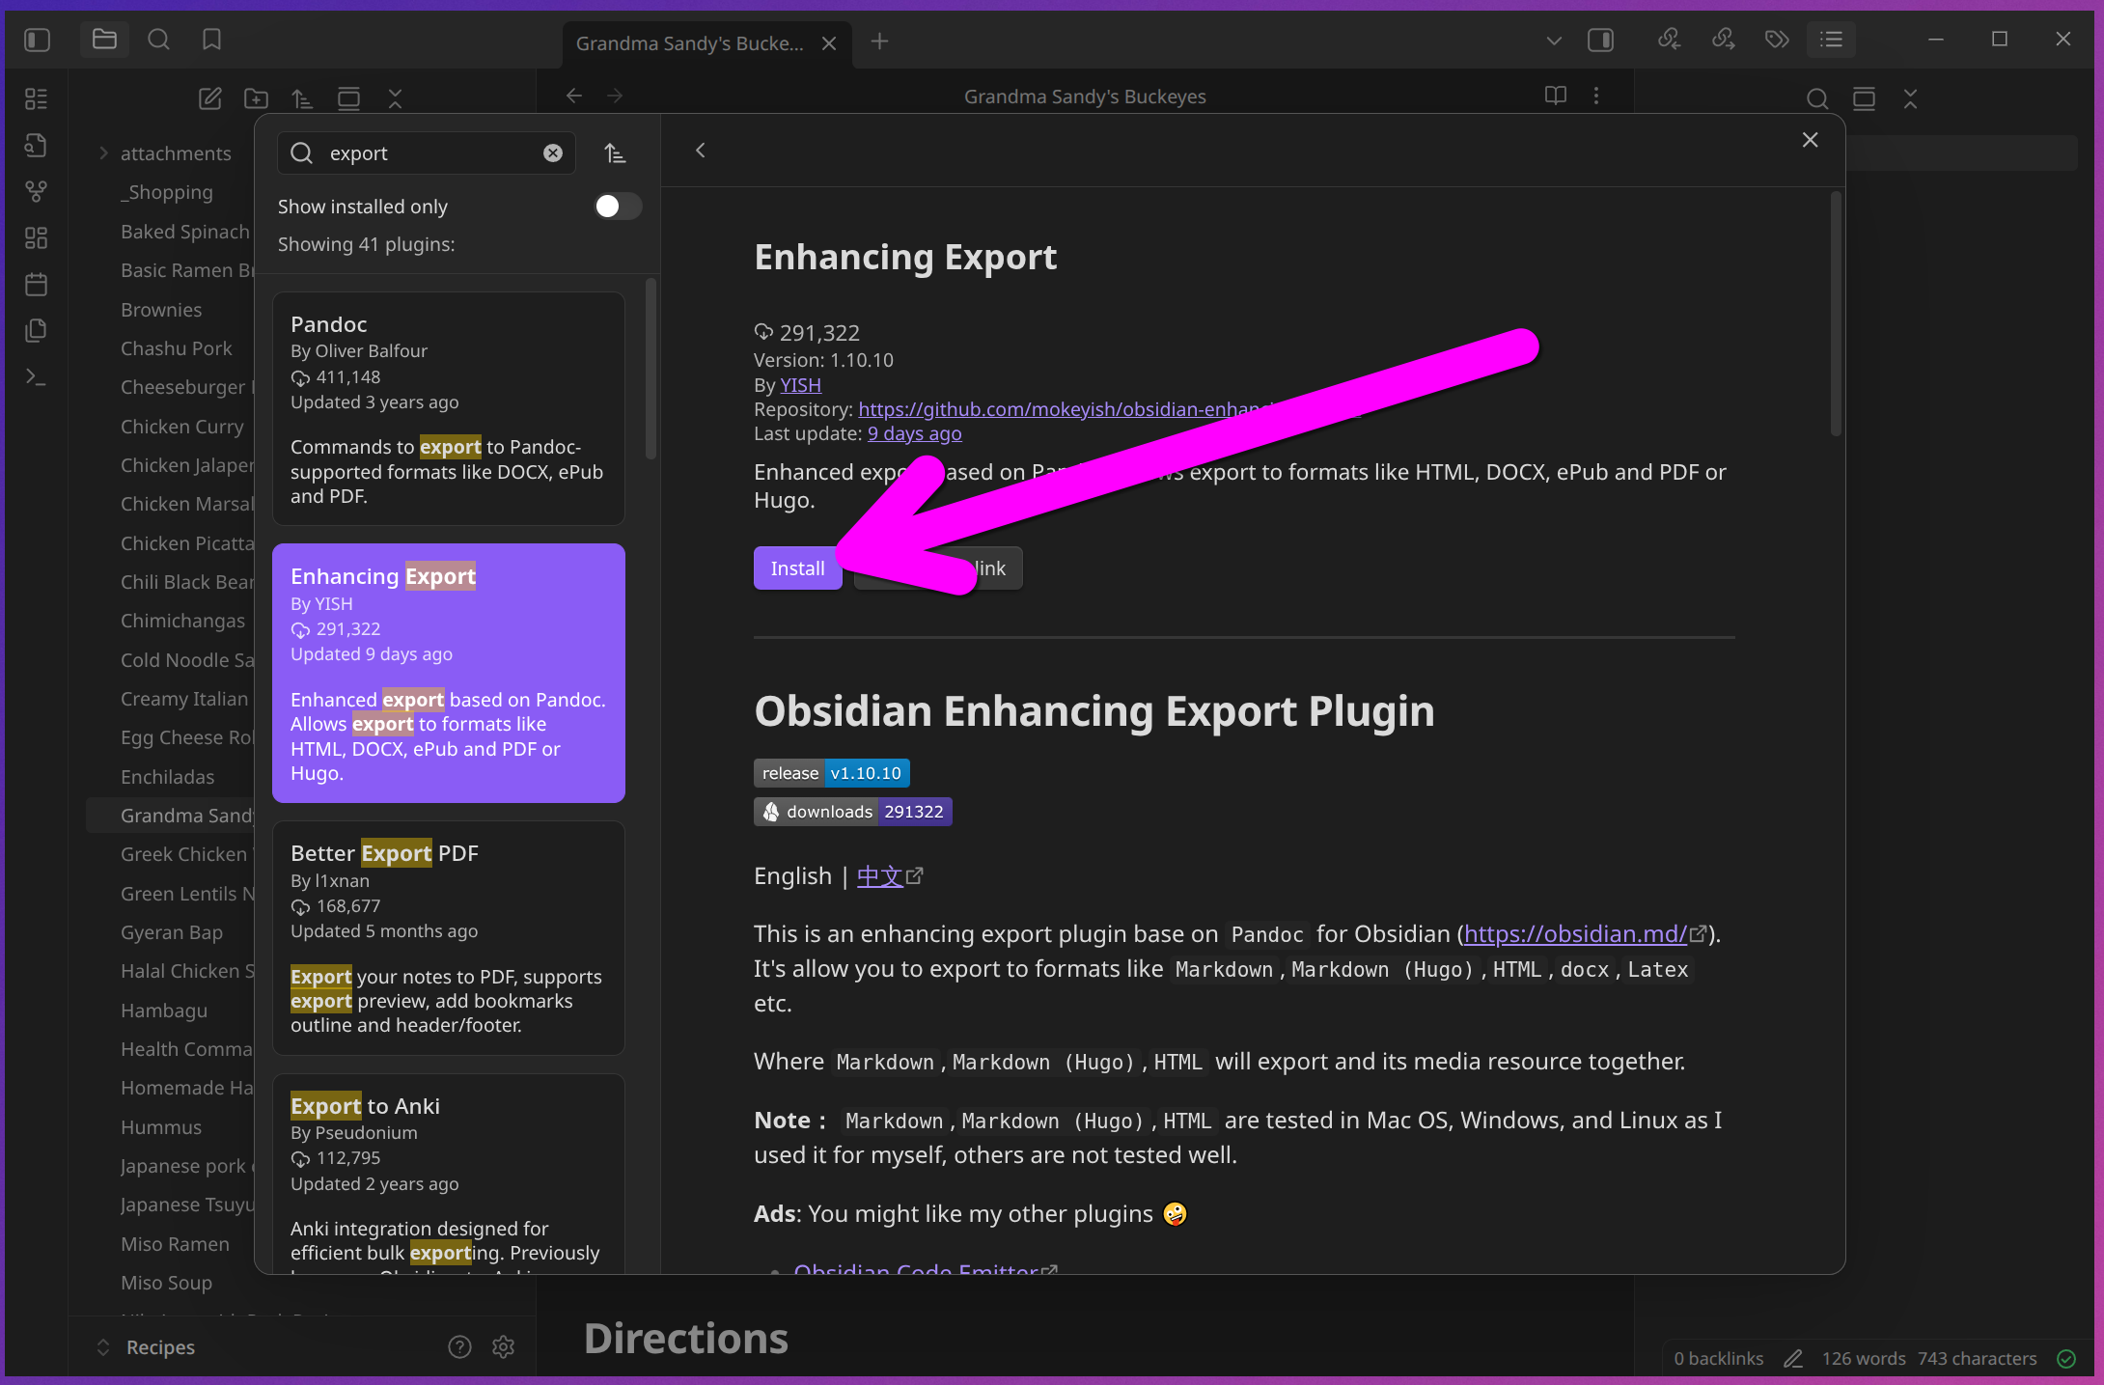Screen dimensions: 2104x1385
Task: Create new note icon in file explorer
Action: [209, 98]
